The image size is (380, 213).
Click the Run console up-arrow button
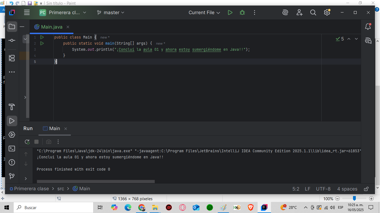(x=26, y=154)
